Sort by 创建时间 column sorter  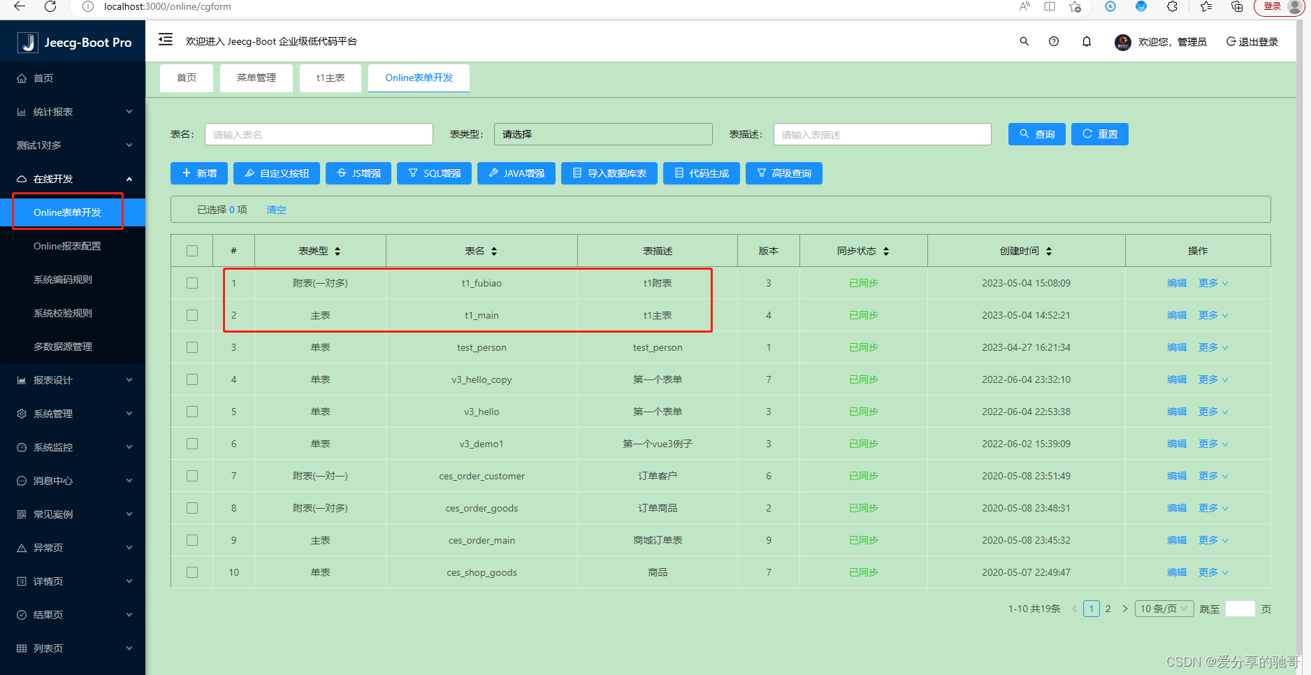[x=1049, y=251]
